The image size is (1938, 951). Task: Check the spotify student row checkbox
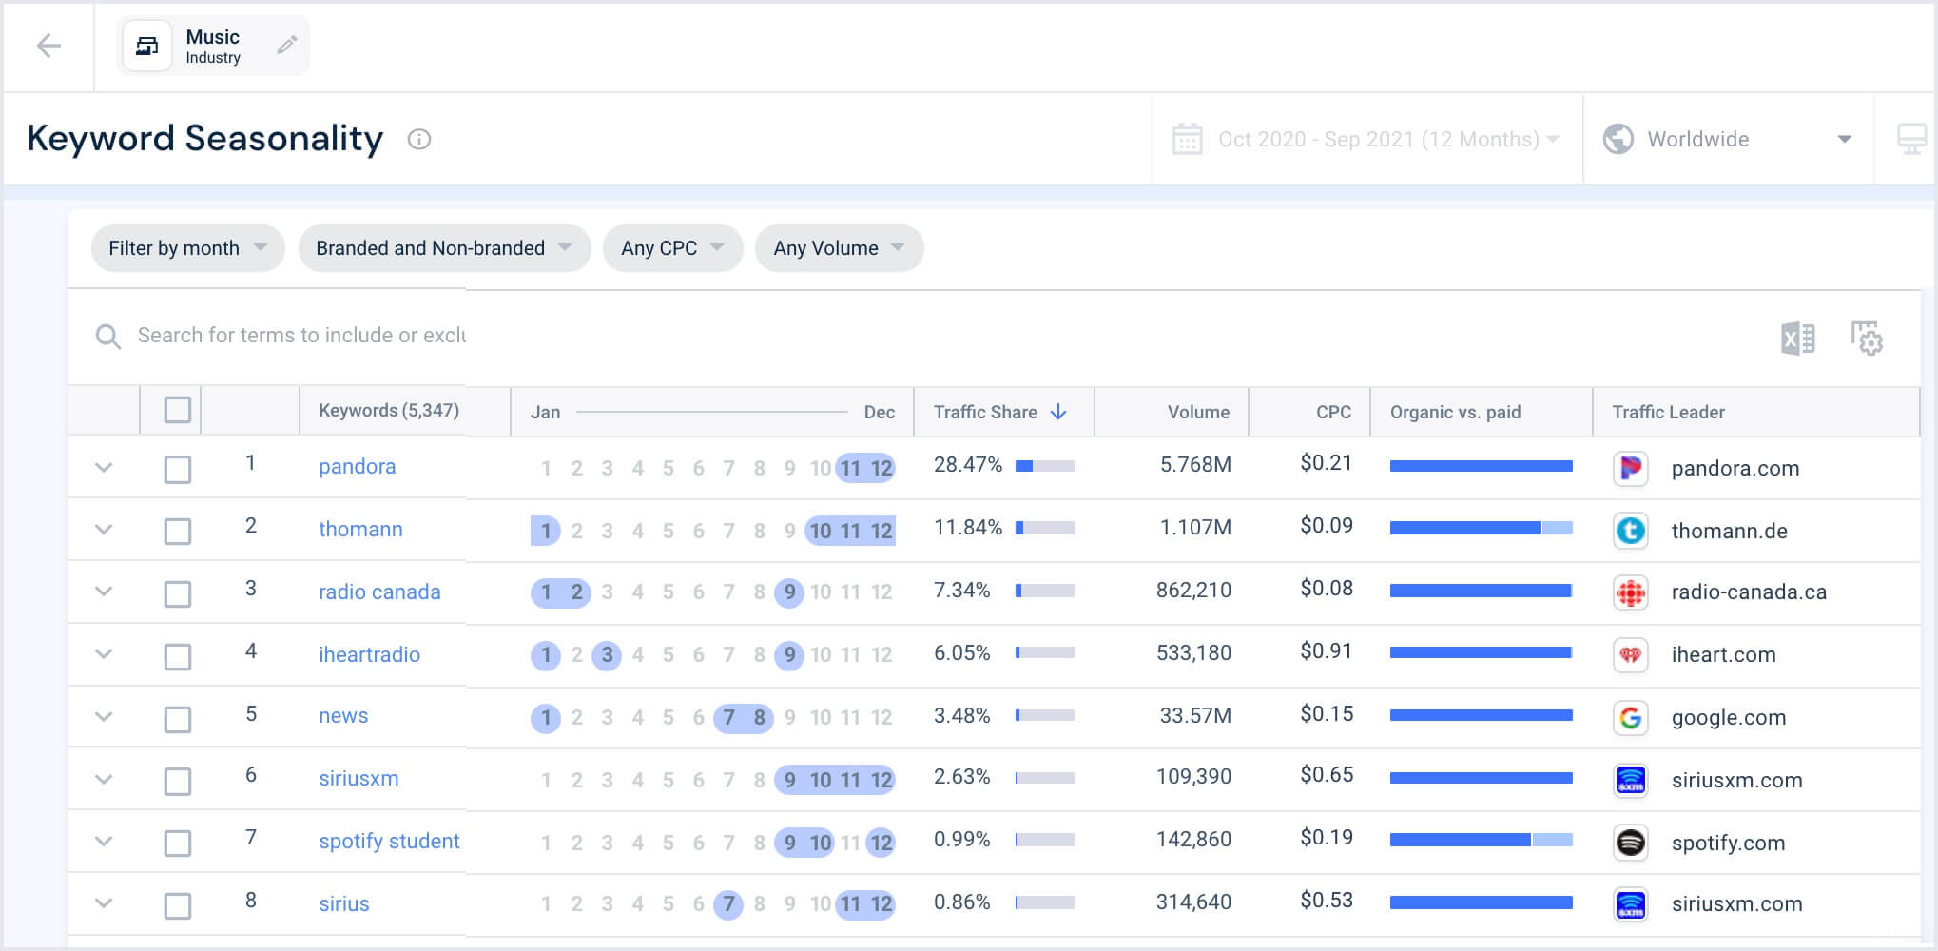(x=178, y=844)
